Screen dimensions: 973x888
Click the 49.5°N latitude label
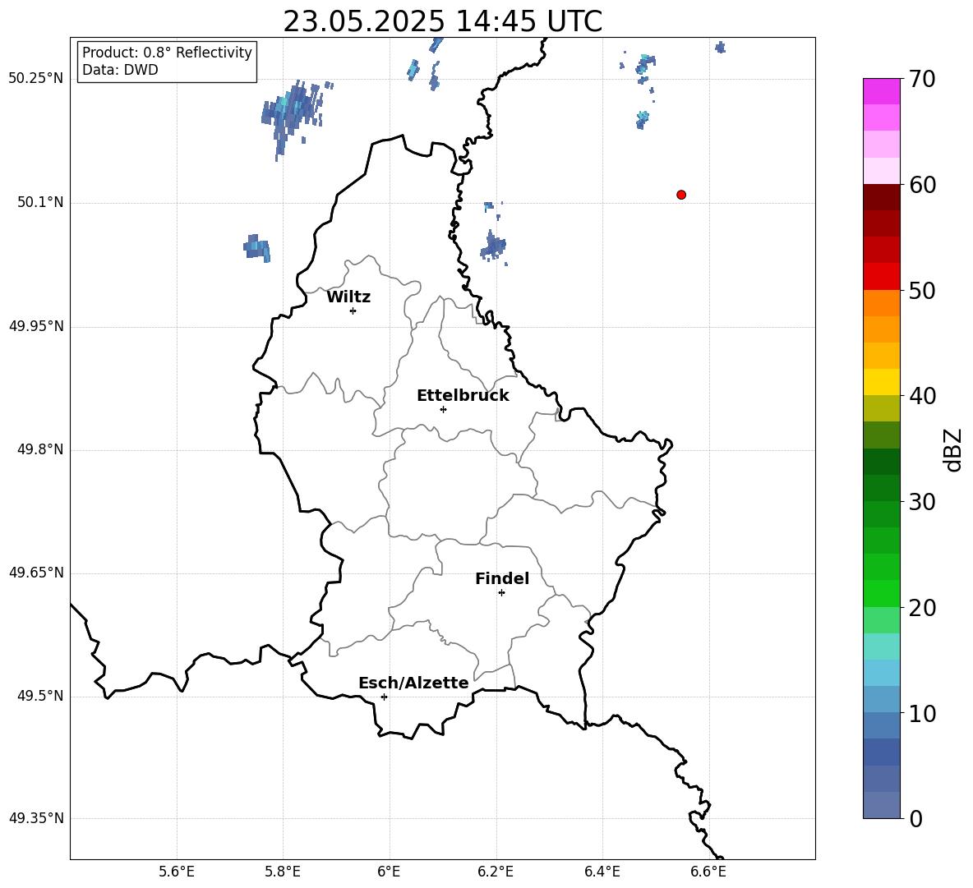click(40, 696)
